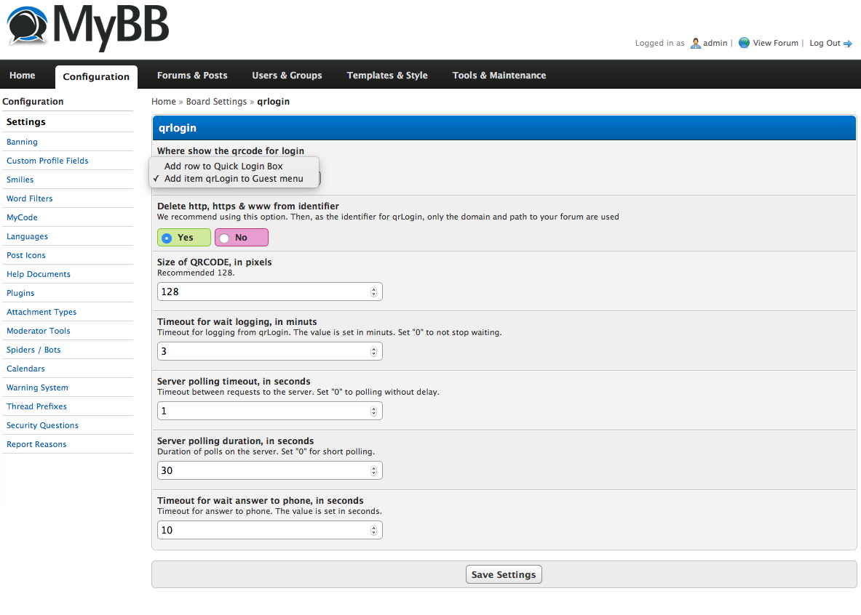Image resolution: width=861 pixels, height=615 pixels.
Task: Open the Tools & Maintenance tab
Action: coord(499,76)
